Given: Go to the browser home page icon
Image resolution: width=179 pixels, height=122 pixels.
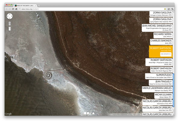Looking at the screenshot, I should pyautogui.click(x=16, y=9).
